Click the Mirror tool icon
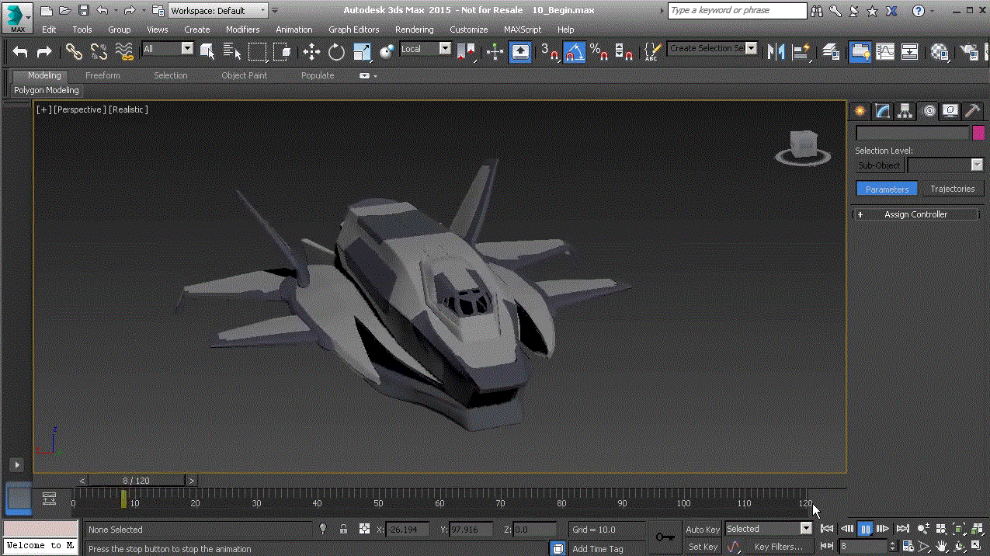The height and width of the screenshot is (556, 990). coord(775,52)
